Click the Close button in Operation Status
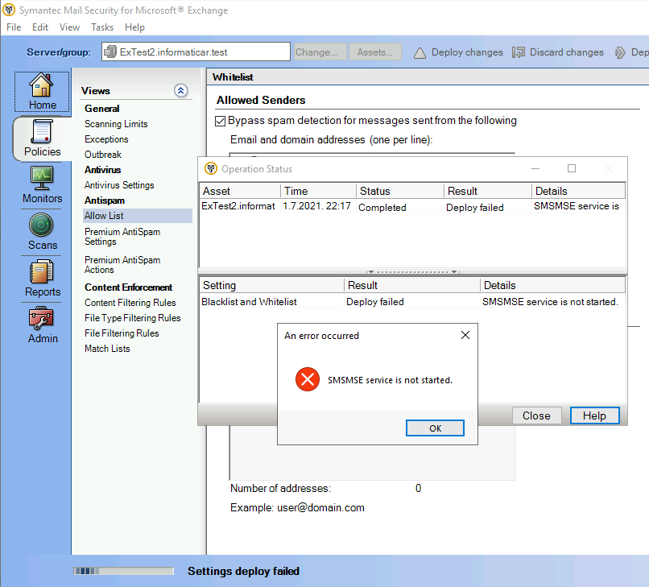Screen dimensions: 649x587 click(536, 415)
